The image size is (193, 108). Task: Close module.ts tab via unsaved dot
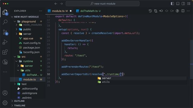pyautogui.click(x=71, y=11)
